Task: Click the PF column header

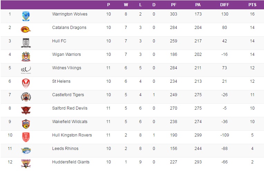Action: (x=174, y=5)
